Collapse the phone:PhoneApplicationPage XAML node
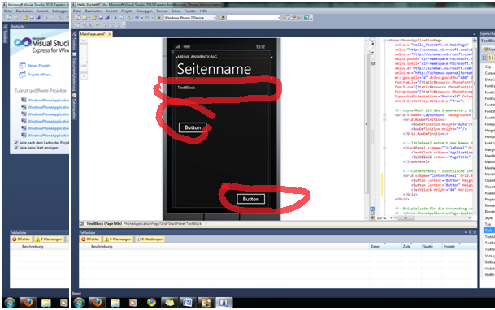The image size is (495, 310). (x=384, y=41)
